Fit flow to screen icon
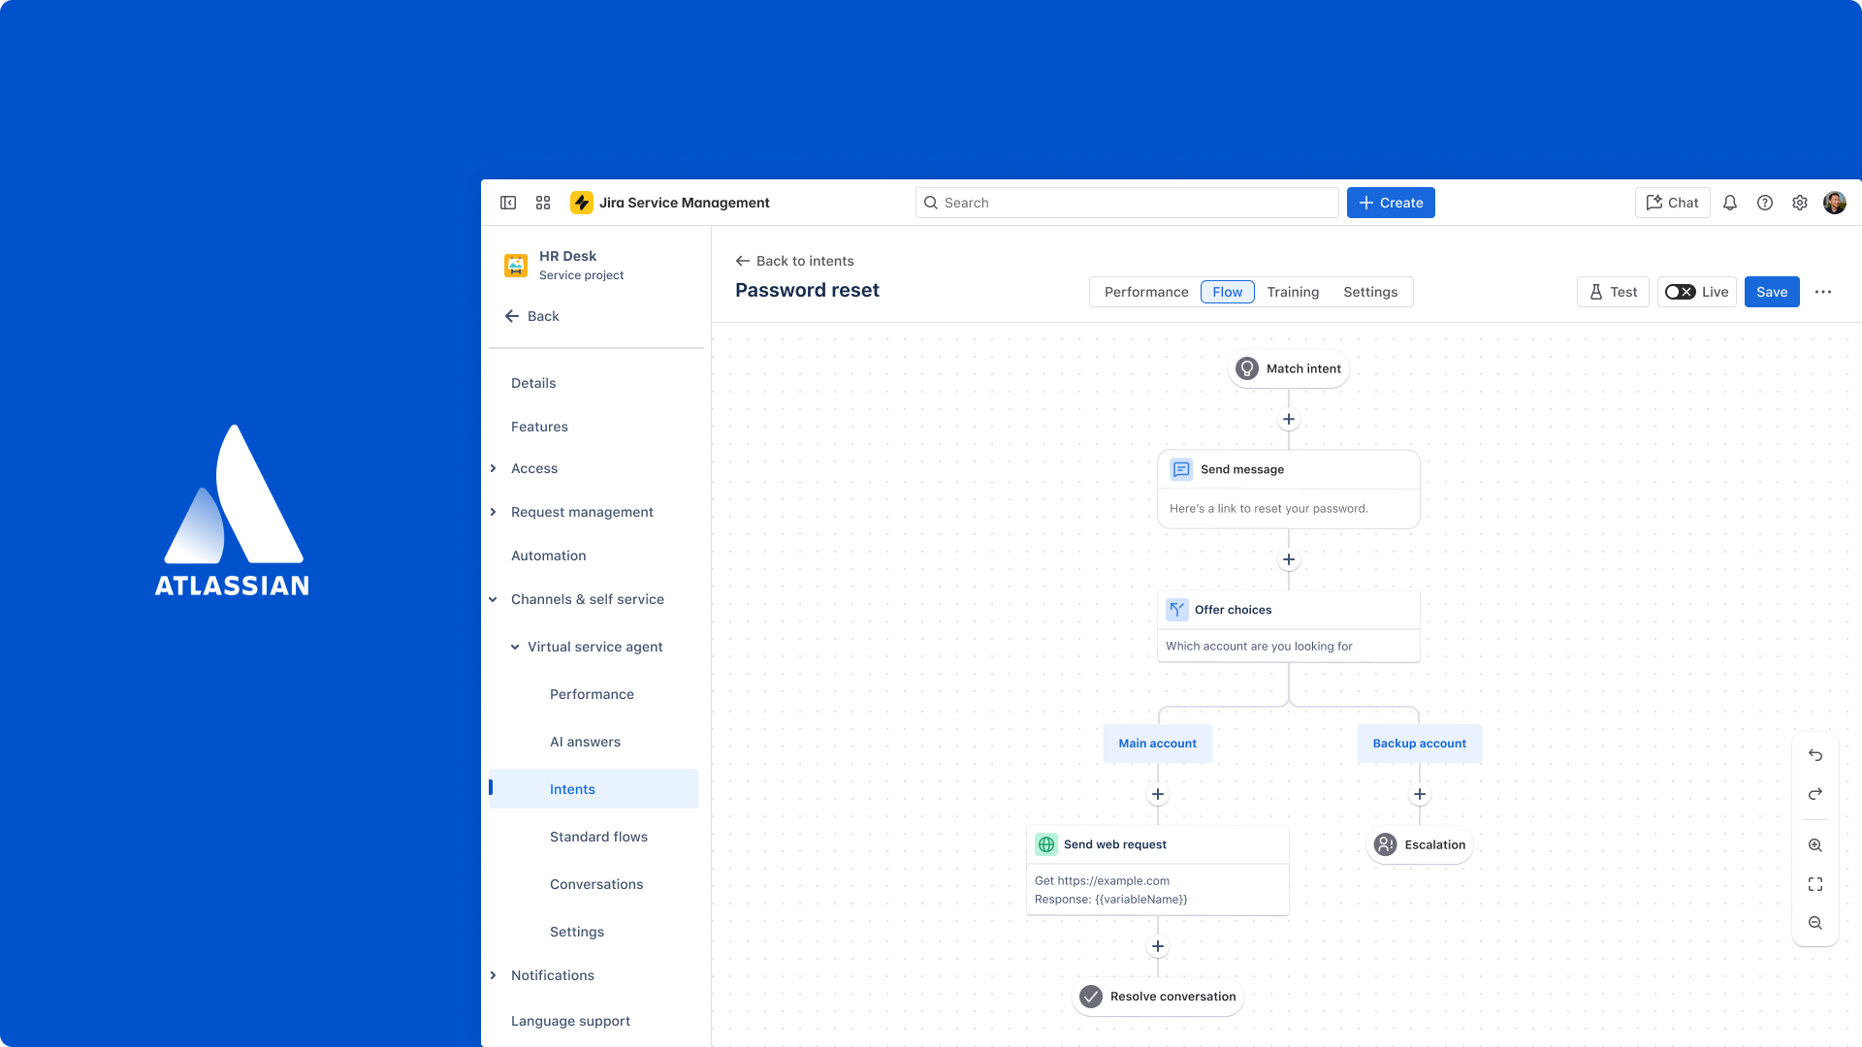1862x1047 pixels. tap(1815, 884)
